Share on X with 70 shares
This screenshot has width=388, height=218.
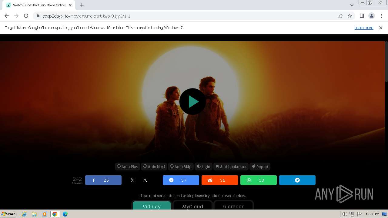pos(142,180)
